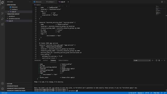167x94 pixels.
Task: Open the launch profile arrow beside plus
Action: pos(154,60)
